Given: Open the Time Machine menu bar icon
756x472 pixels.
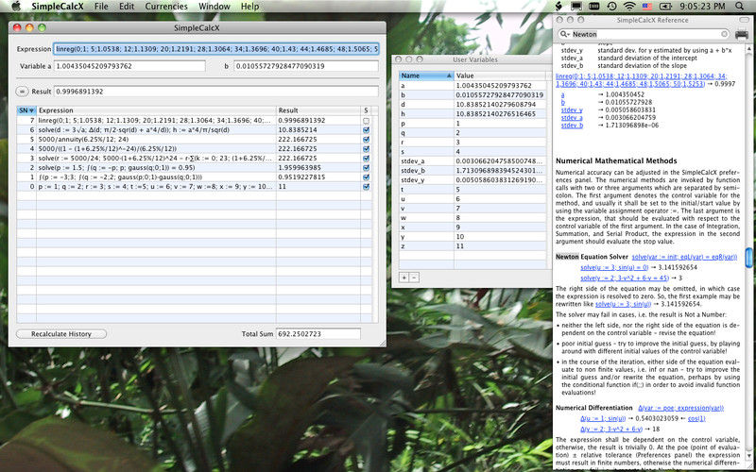Looking at the screenshot, I should [611, 7].
